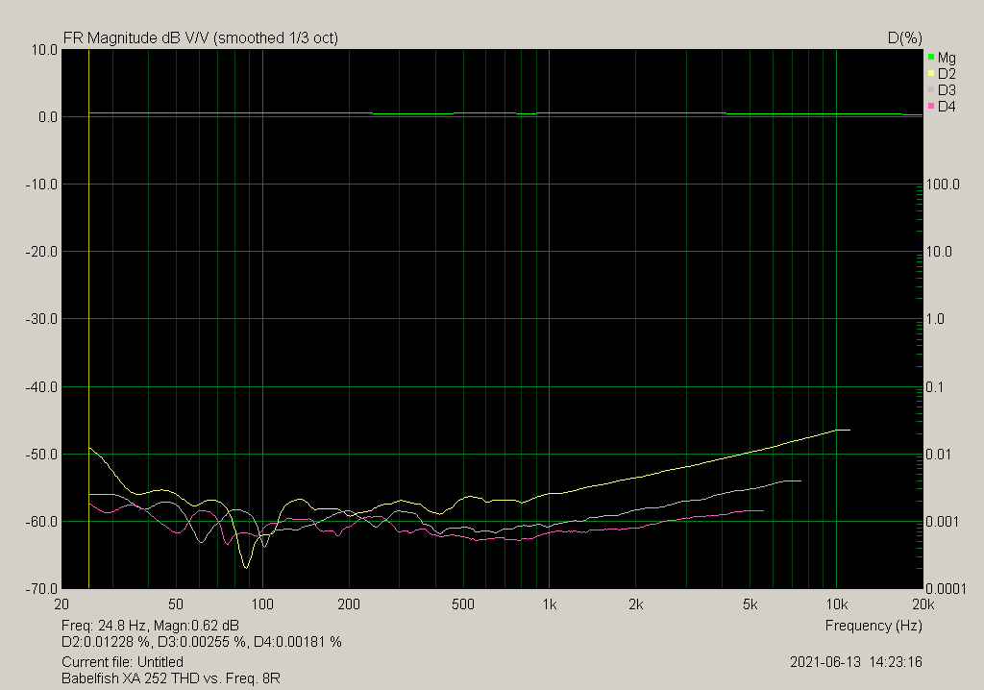The height and width of the screenshot is (690, 984).
Task: Click the 1k frequency axis tick label
Action: click(x=549, y=604)
